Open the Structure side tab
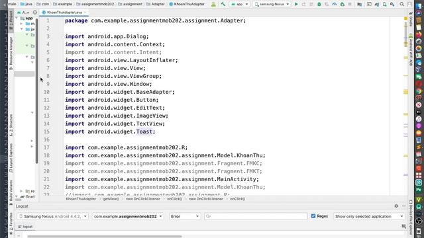 11,125
